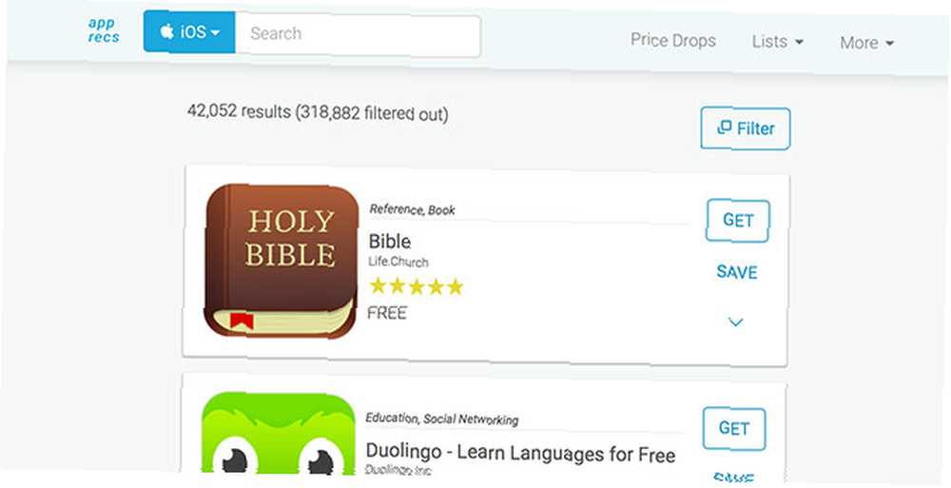
Task: Click the Apple logo in platform selector
Action: (166, 31)
